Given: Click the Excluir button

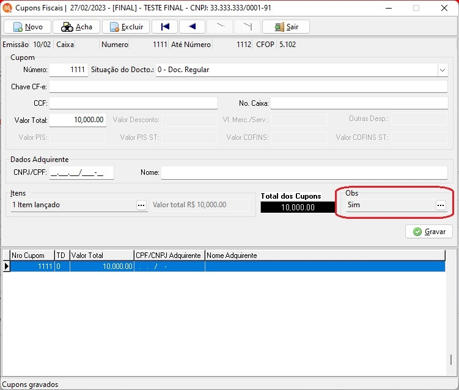Looking at the screenshot, I should coord(126,27).
